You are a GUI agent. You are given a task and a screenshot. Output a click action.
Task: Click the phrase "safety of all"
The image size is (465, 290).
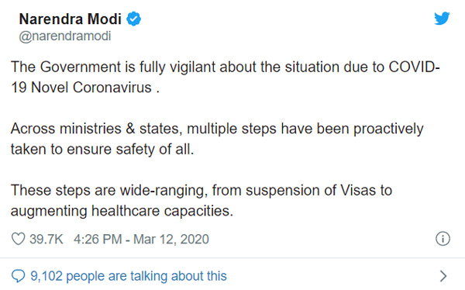coord(154,150)
